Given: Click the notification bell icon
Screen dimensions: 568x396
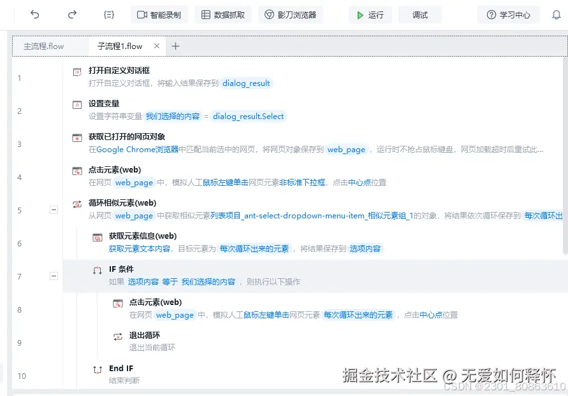Looking at the screenshot, I should click(x=557, y=14).
